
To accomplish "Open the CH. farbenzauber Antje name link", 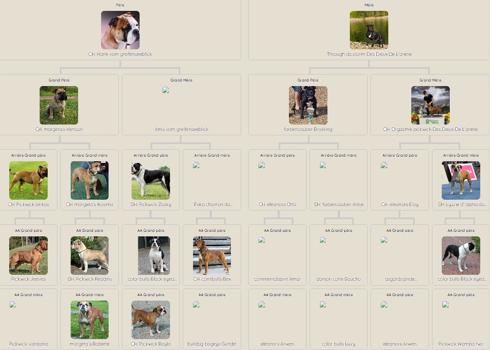I will point(338,204).
